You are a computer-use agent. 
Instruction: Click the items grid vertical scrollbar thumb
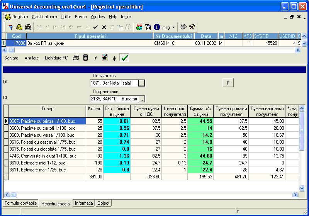tap(302, 131)
